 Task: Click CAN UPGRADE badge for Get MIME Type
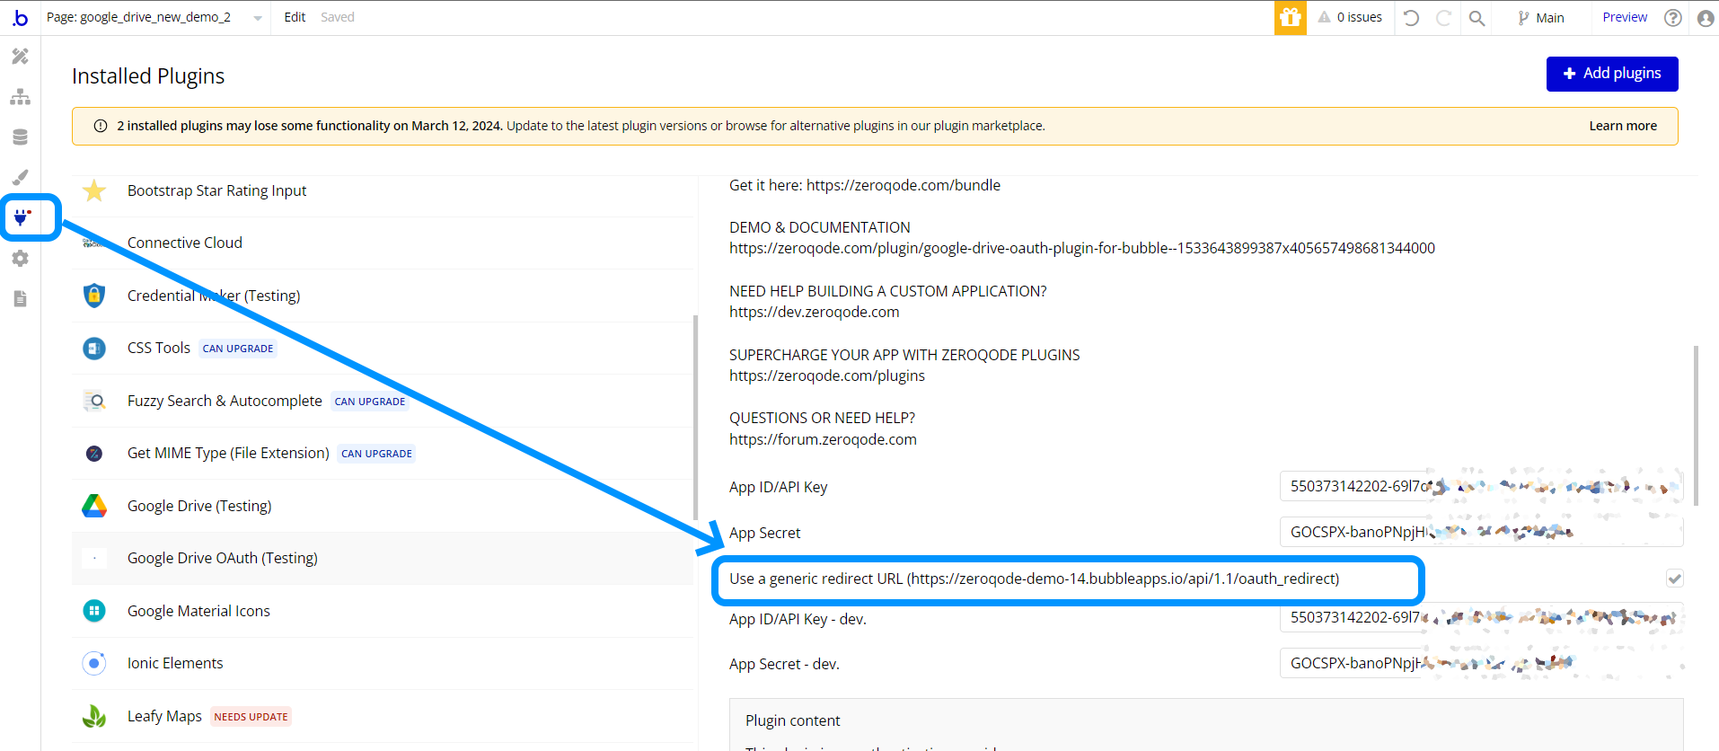(377, 454)
